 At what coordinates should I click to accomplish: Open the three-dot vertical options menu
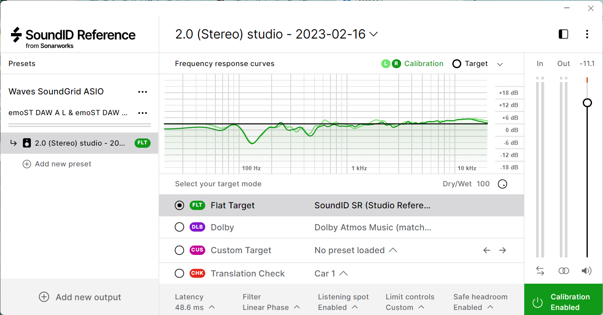click(587, 34)
